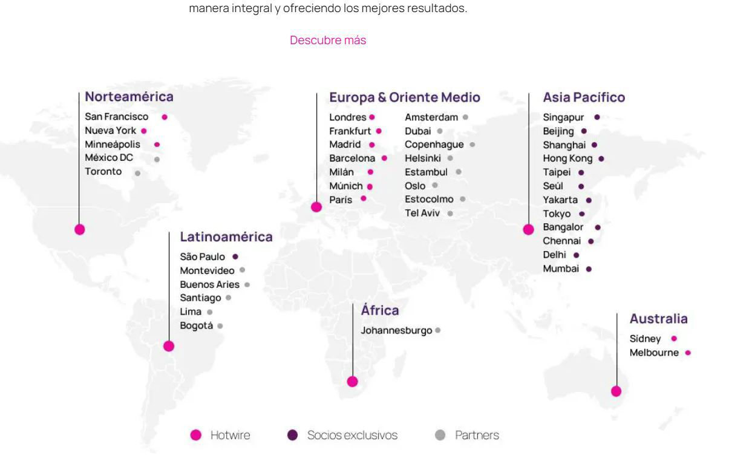752x470 pixels.
Task: Click the Tel Aviv entry
Action: [x=422, y=213]
